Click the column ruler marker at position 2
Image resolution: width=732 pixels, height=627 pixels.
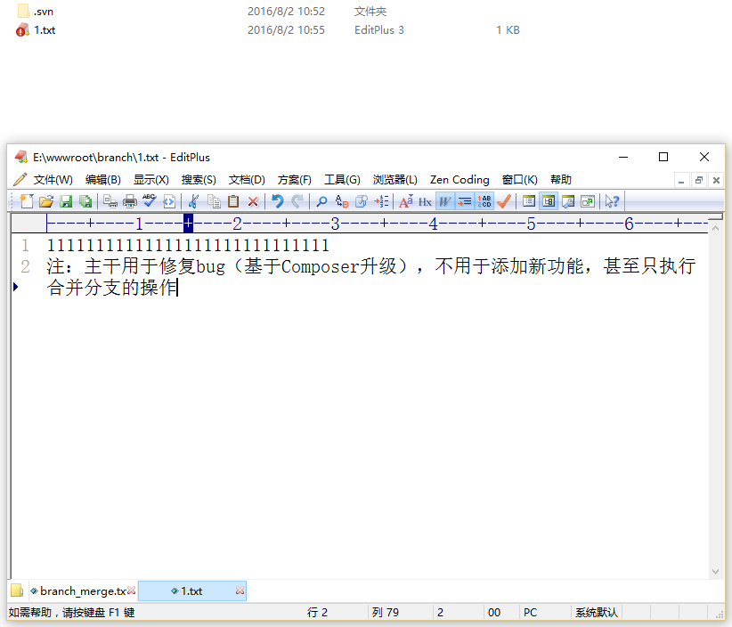click(237, 224)
